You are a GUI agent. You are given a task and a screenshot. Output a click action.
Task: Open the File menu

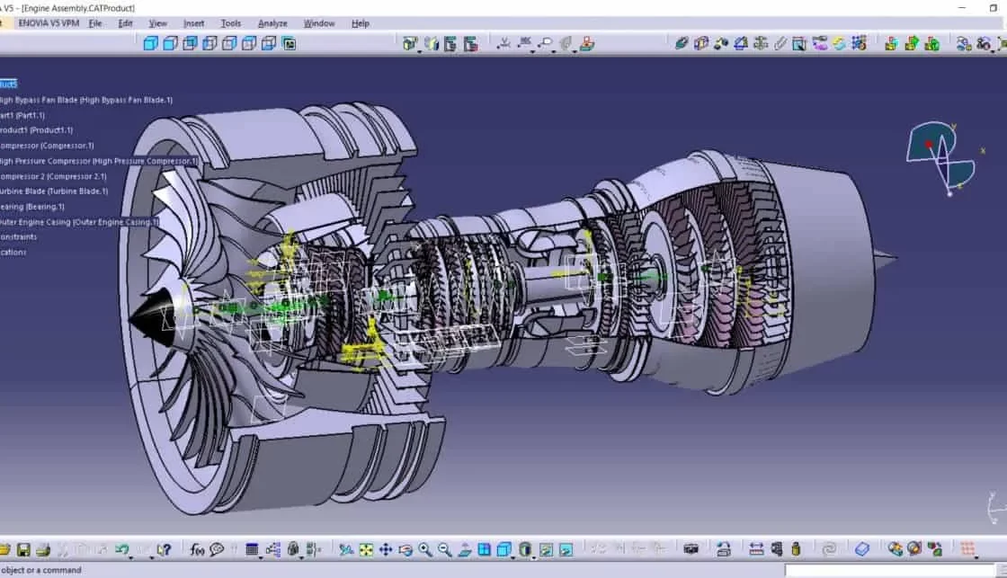coord(95,23)
